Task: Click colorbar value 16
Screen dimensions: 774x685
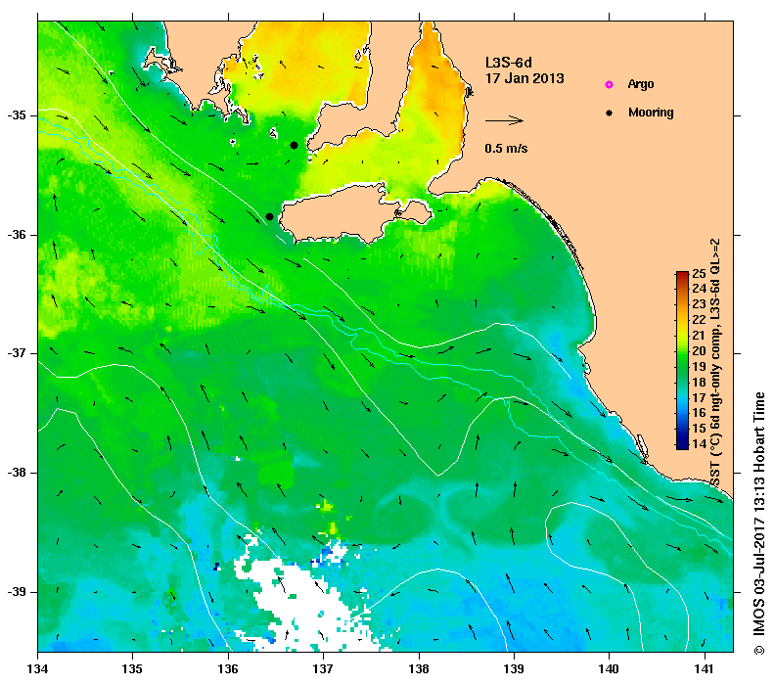Action: point(699,413)
